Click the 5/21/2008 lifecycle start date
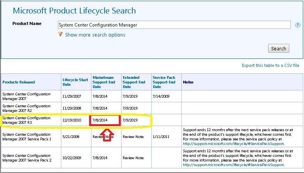The image size is (304, 173). pos(71,136)
